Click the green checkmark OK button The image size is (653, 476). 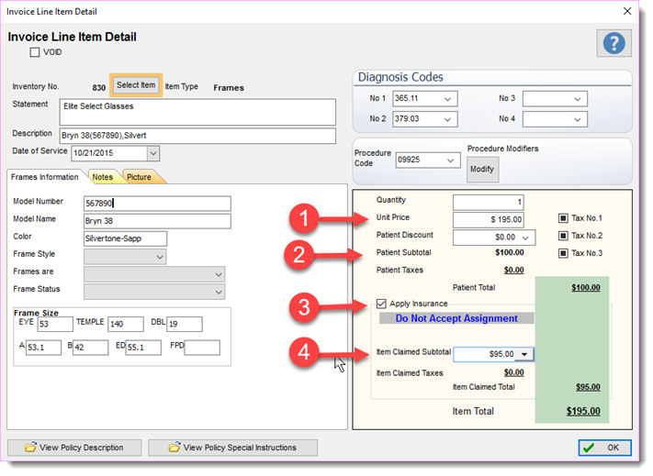coord(604,448)
